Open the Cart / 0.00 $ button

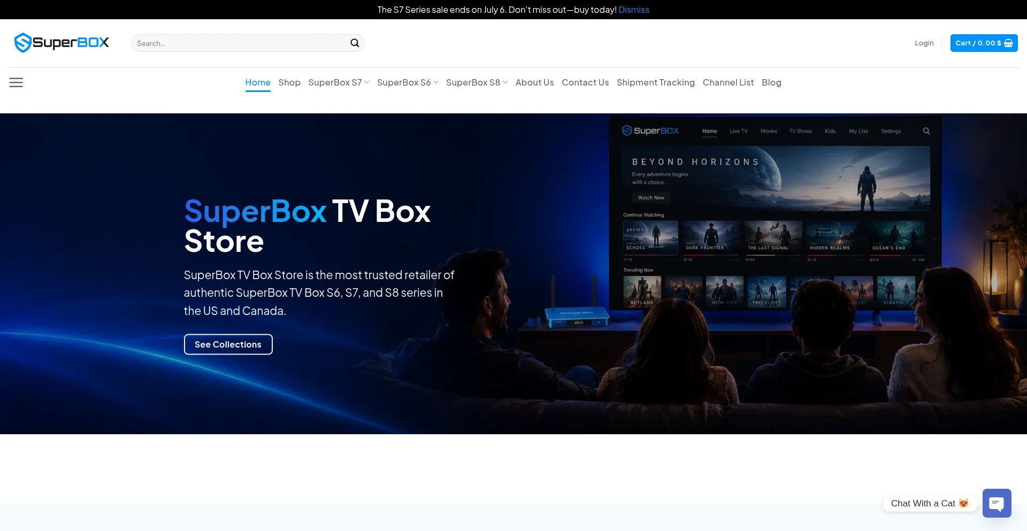click(x=984, y=43)
